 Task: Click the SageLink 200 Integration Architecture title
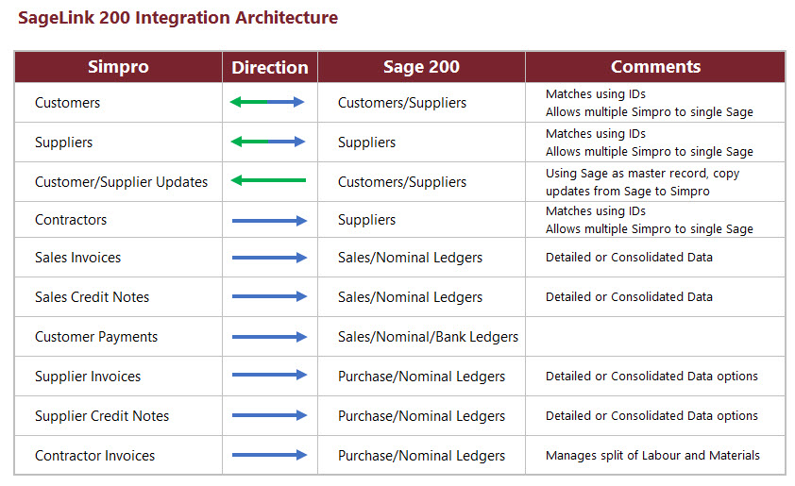pos(177,18)
